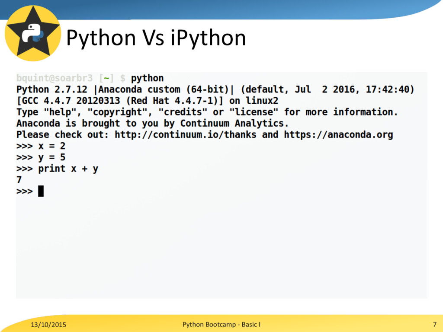Click the typed "python" command
The width and height of the screenshot is (443, 332).
[147, 78]
